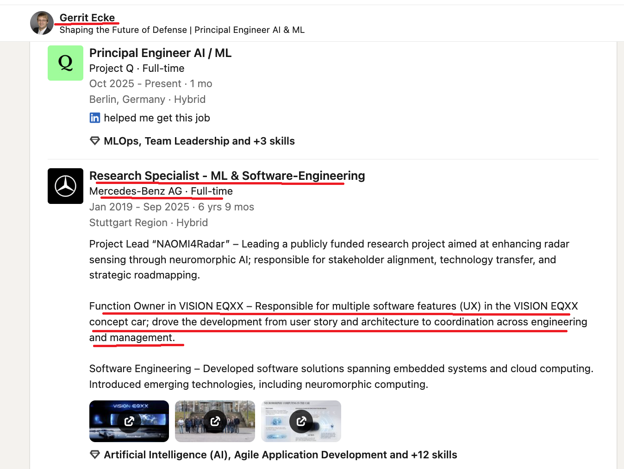Click external link icon on neuromorphic computing slide

(301, 421)
